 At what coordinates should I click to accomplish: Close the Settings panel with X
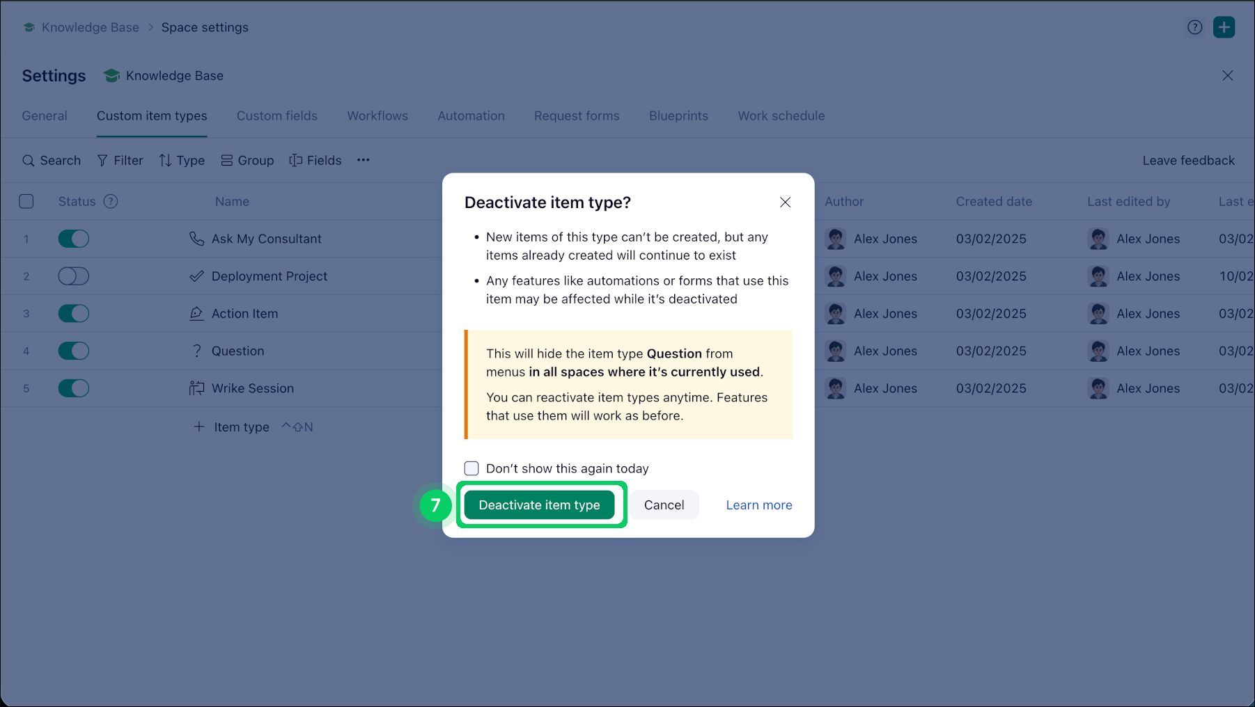coord(1227,76)
